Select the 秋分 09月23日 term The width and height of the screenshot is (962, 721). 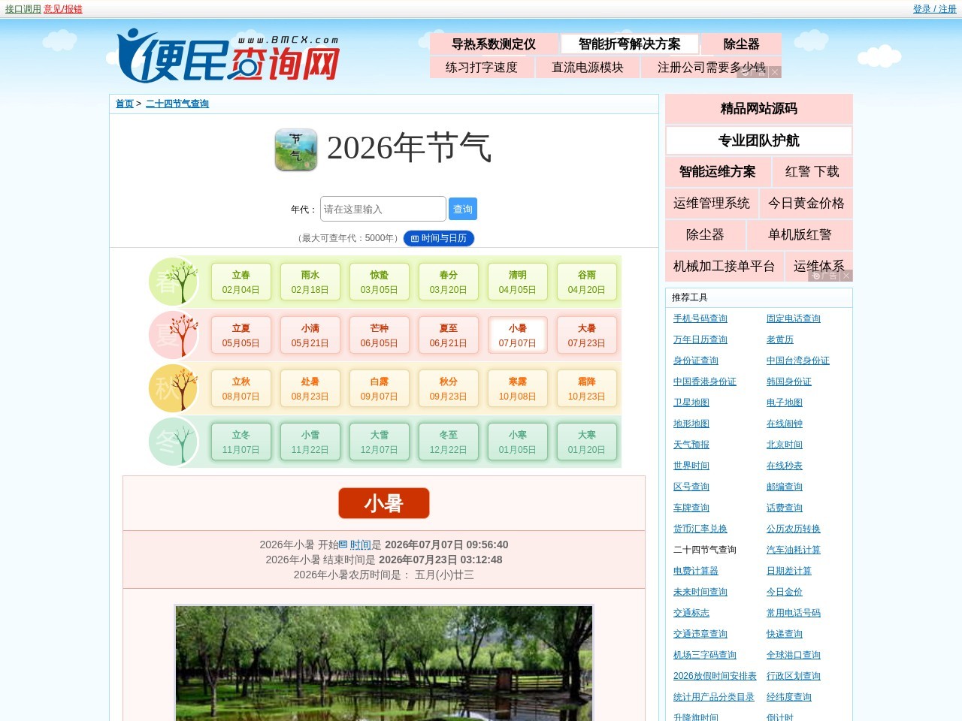pos(449,388)
